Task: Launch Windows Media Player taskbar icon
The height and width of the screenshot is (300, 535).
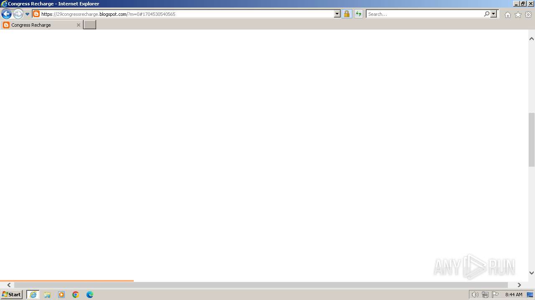Action: point(61,295)
